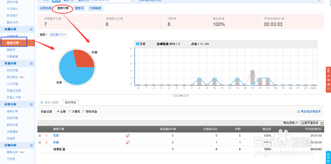Open 受访页面 in the sidebar
This screenshot has height=164, width=331.
(12, 70)
